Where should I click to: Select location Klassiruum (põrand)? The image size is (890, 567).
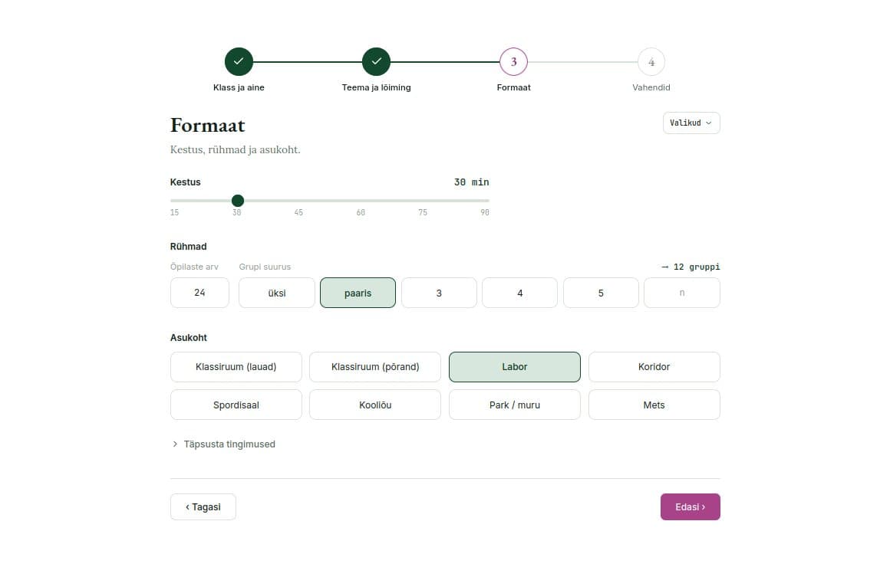pos(375,367)
